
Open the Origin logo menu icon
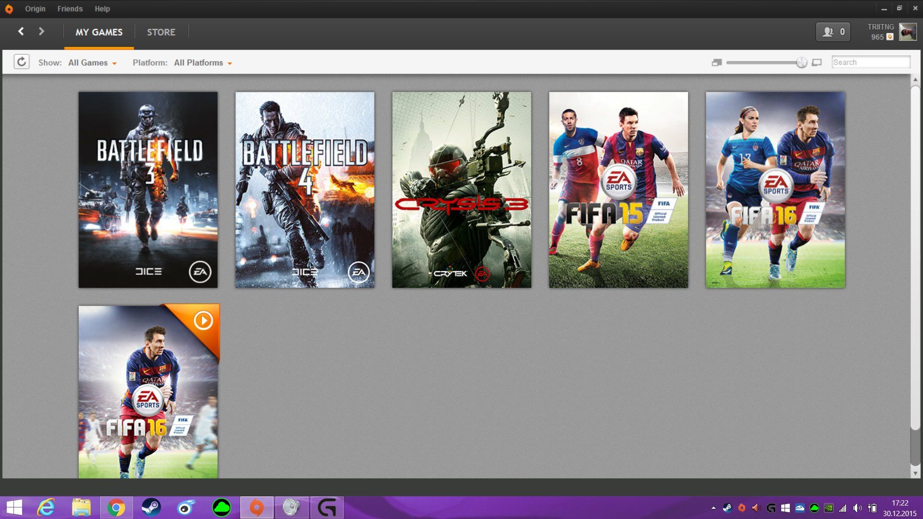tap(9, 9)
